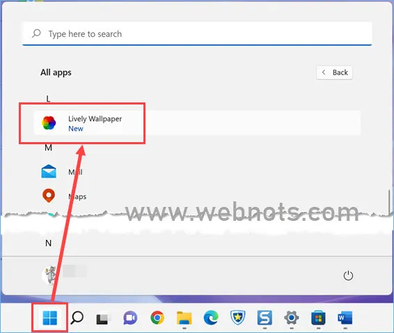This screenshot has height=333, width=394.
Task: Open File Explorer from the taskbar
Action: [x=184, y=318]
